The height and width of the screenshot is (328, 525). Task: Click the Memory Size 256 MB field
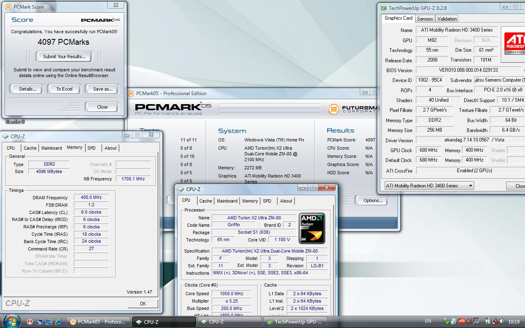(x=434, y=130)
